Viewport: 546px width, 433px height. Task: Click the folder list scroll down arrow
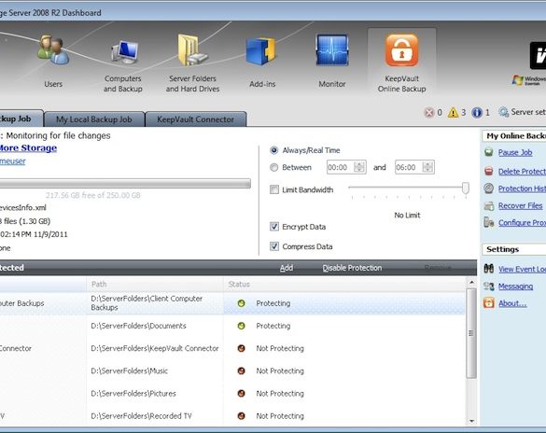click(x=471, y=421)
